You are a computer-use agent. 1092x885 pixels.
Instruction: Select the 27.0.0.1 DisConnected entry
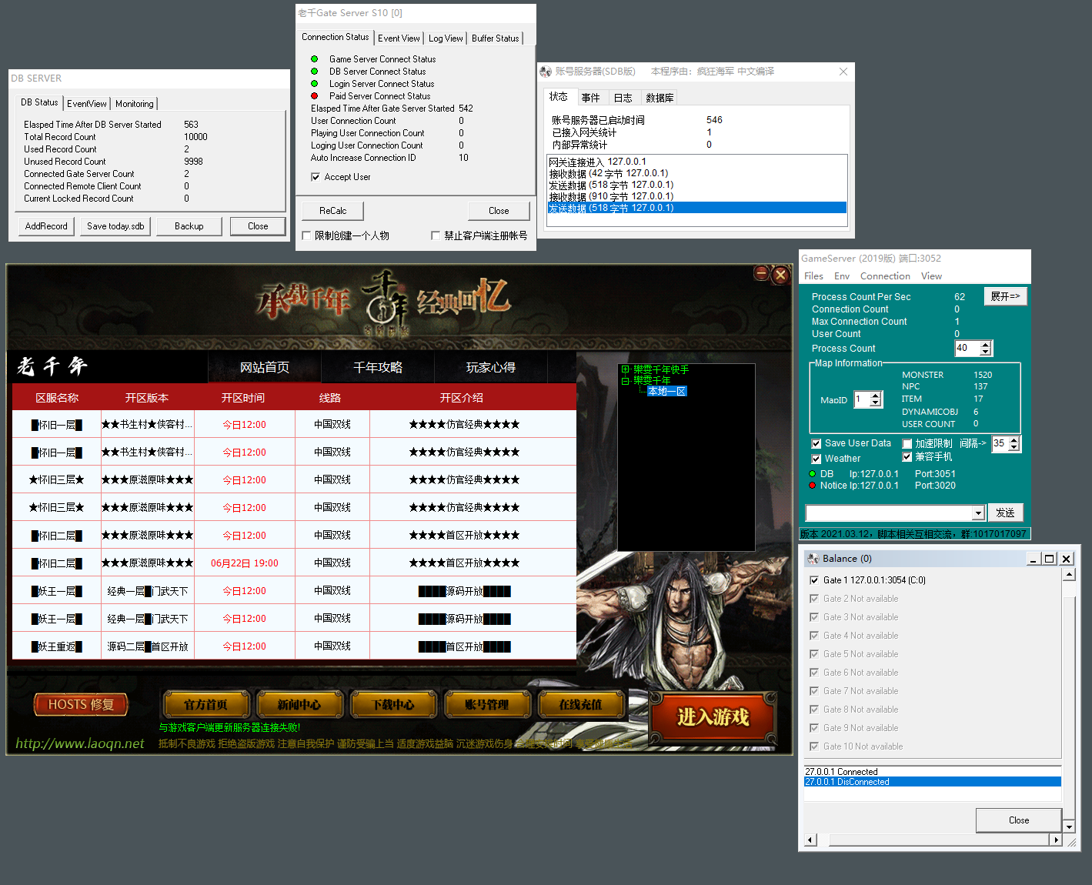(885, 781)
